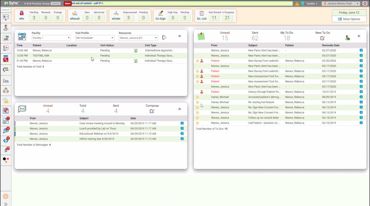Click the yellow alert warning icon in top bar

[297, 3]
